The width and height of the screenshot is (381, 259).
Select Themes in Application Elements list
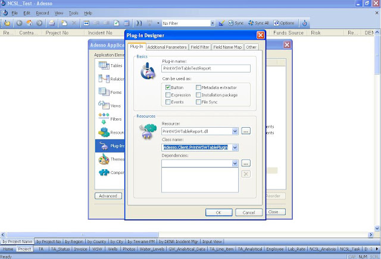[110, 159]
